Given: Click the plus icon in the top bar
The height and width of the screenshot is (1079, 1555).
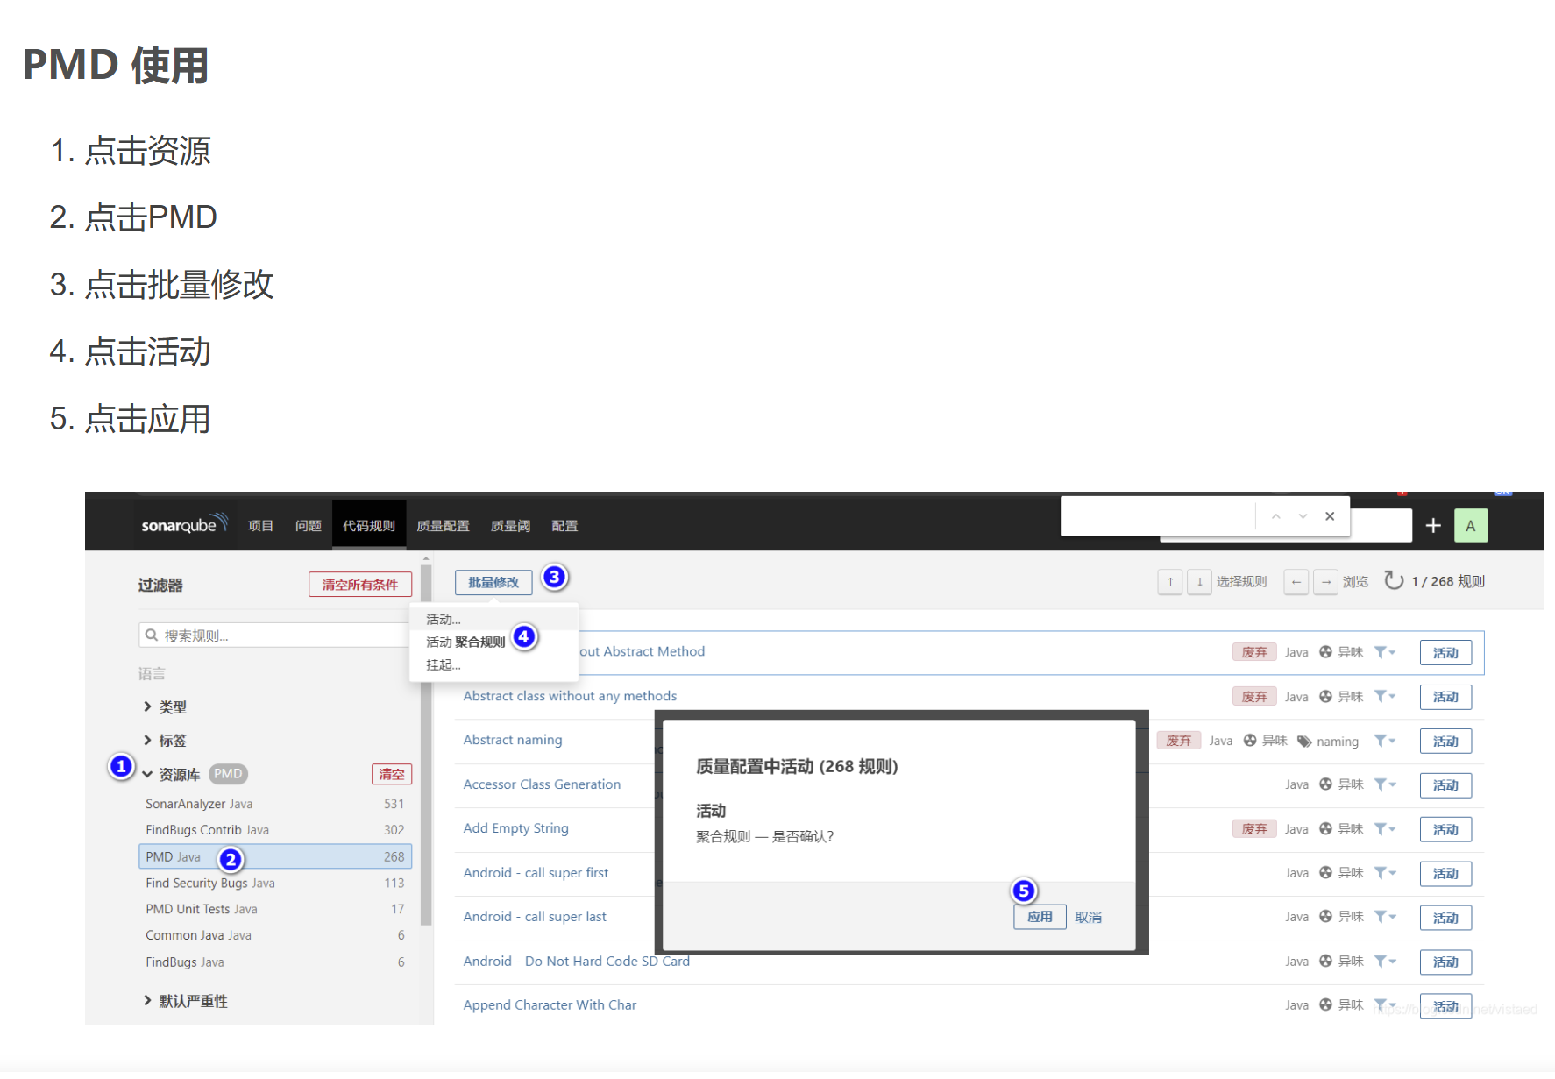Looking at the screenshot, I should click(1433, 524).
